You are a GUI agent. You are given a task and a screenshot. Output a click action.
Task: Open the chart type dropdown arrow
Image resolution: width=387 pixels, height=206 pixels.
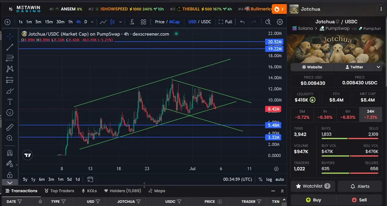[x=120, y=22]
